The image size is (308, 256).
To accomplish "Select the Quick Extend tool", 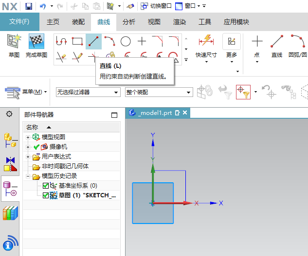I will pyautogui.click(x=77, y=57).
